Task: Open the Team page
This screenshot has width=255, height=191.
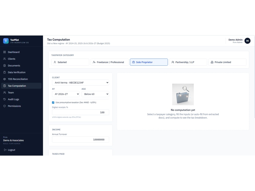Action: [x=21, y=93]
